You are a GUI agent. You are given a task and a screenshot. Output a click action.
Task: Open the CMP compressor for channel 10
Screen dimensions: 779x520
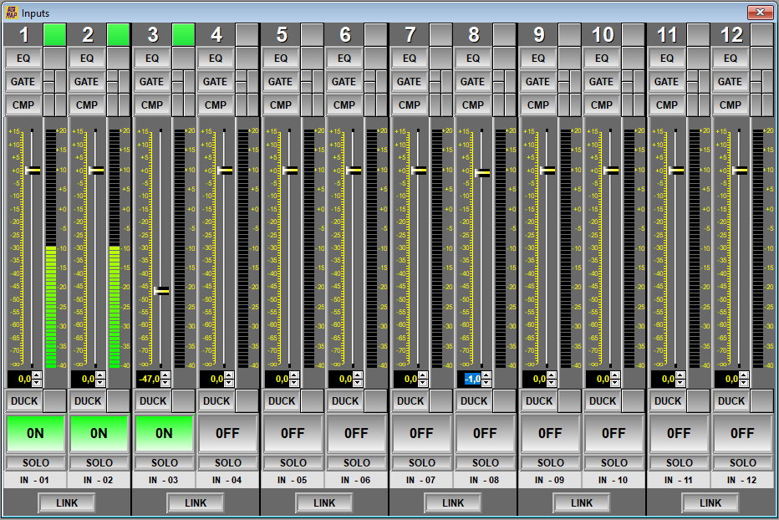(x=601, y=105)
